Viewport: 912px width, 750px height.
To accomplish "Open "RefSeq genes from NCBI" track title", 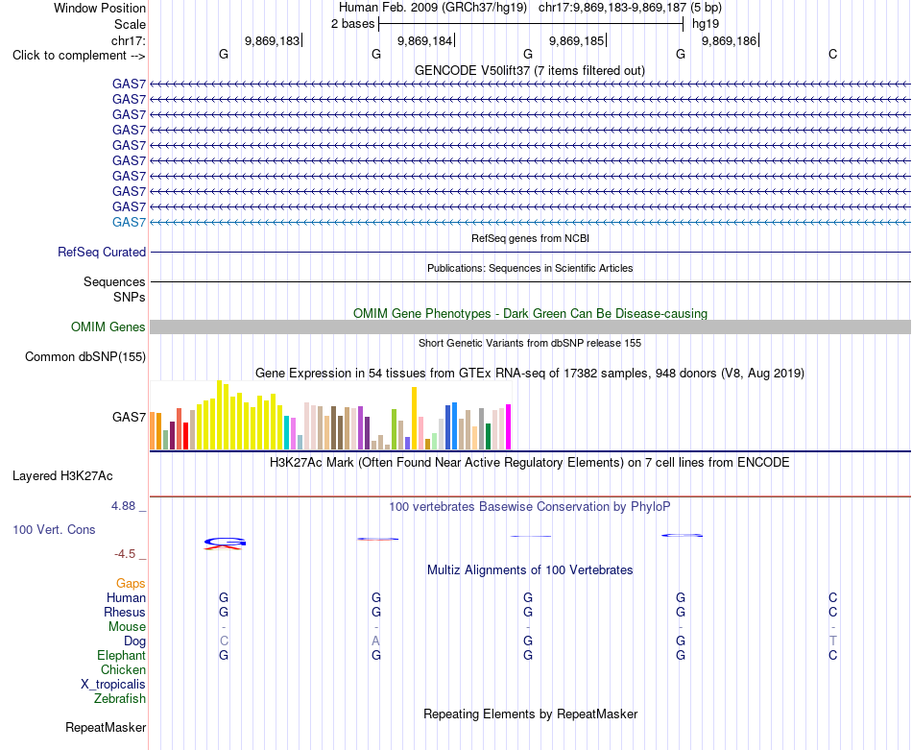I will 530,238.
